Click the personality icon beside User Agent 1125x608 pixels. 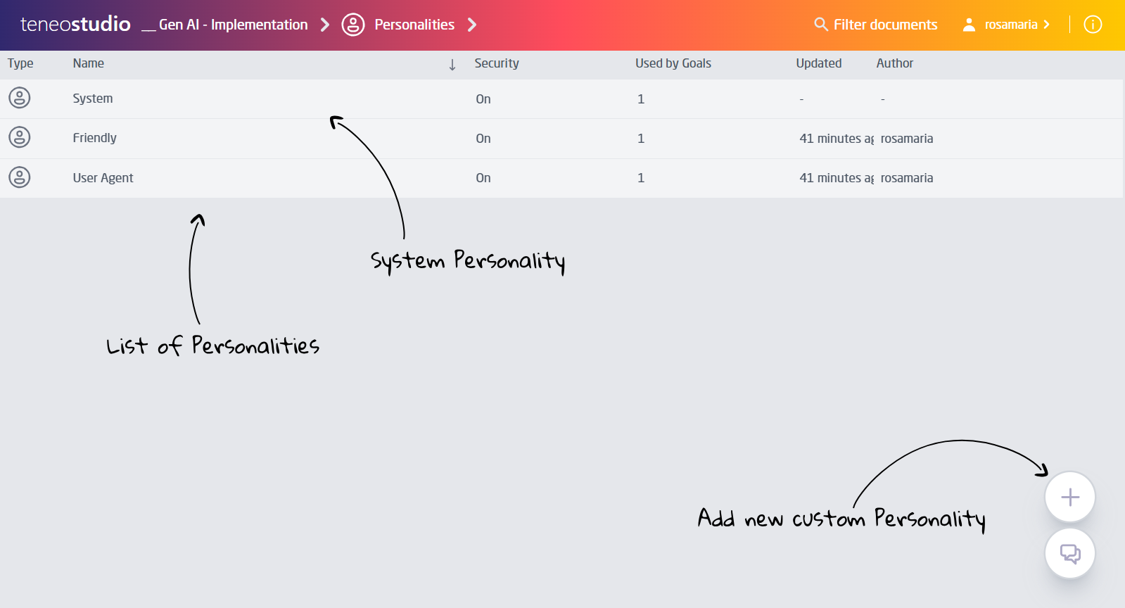(x=18, y=177)
